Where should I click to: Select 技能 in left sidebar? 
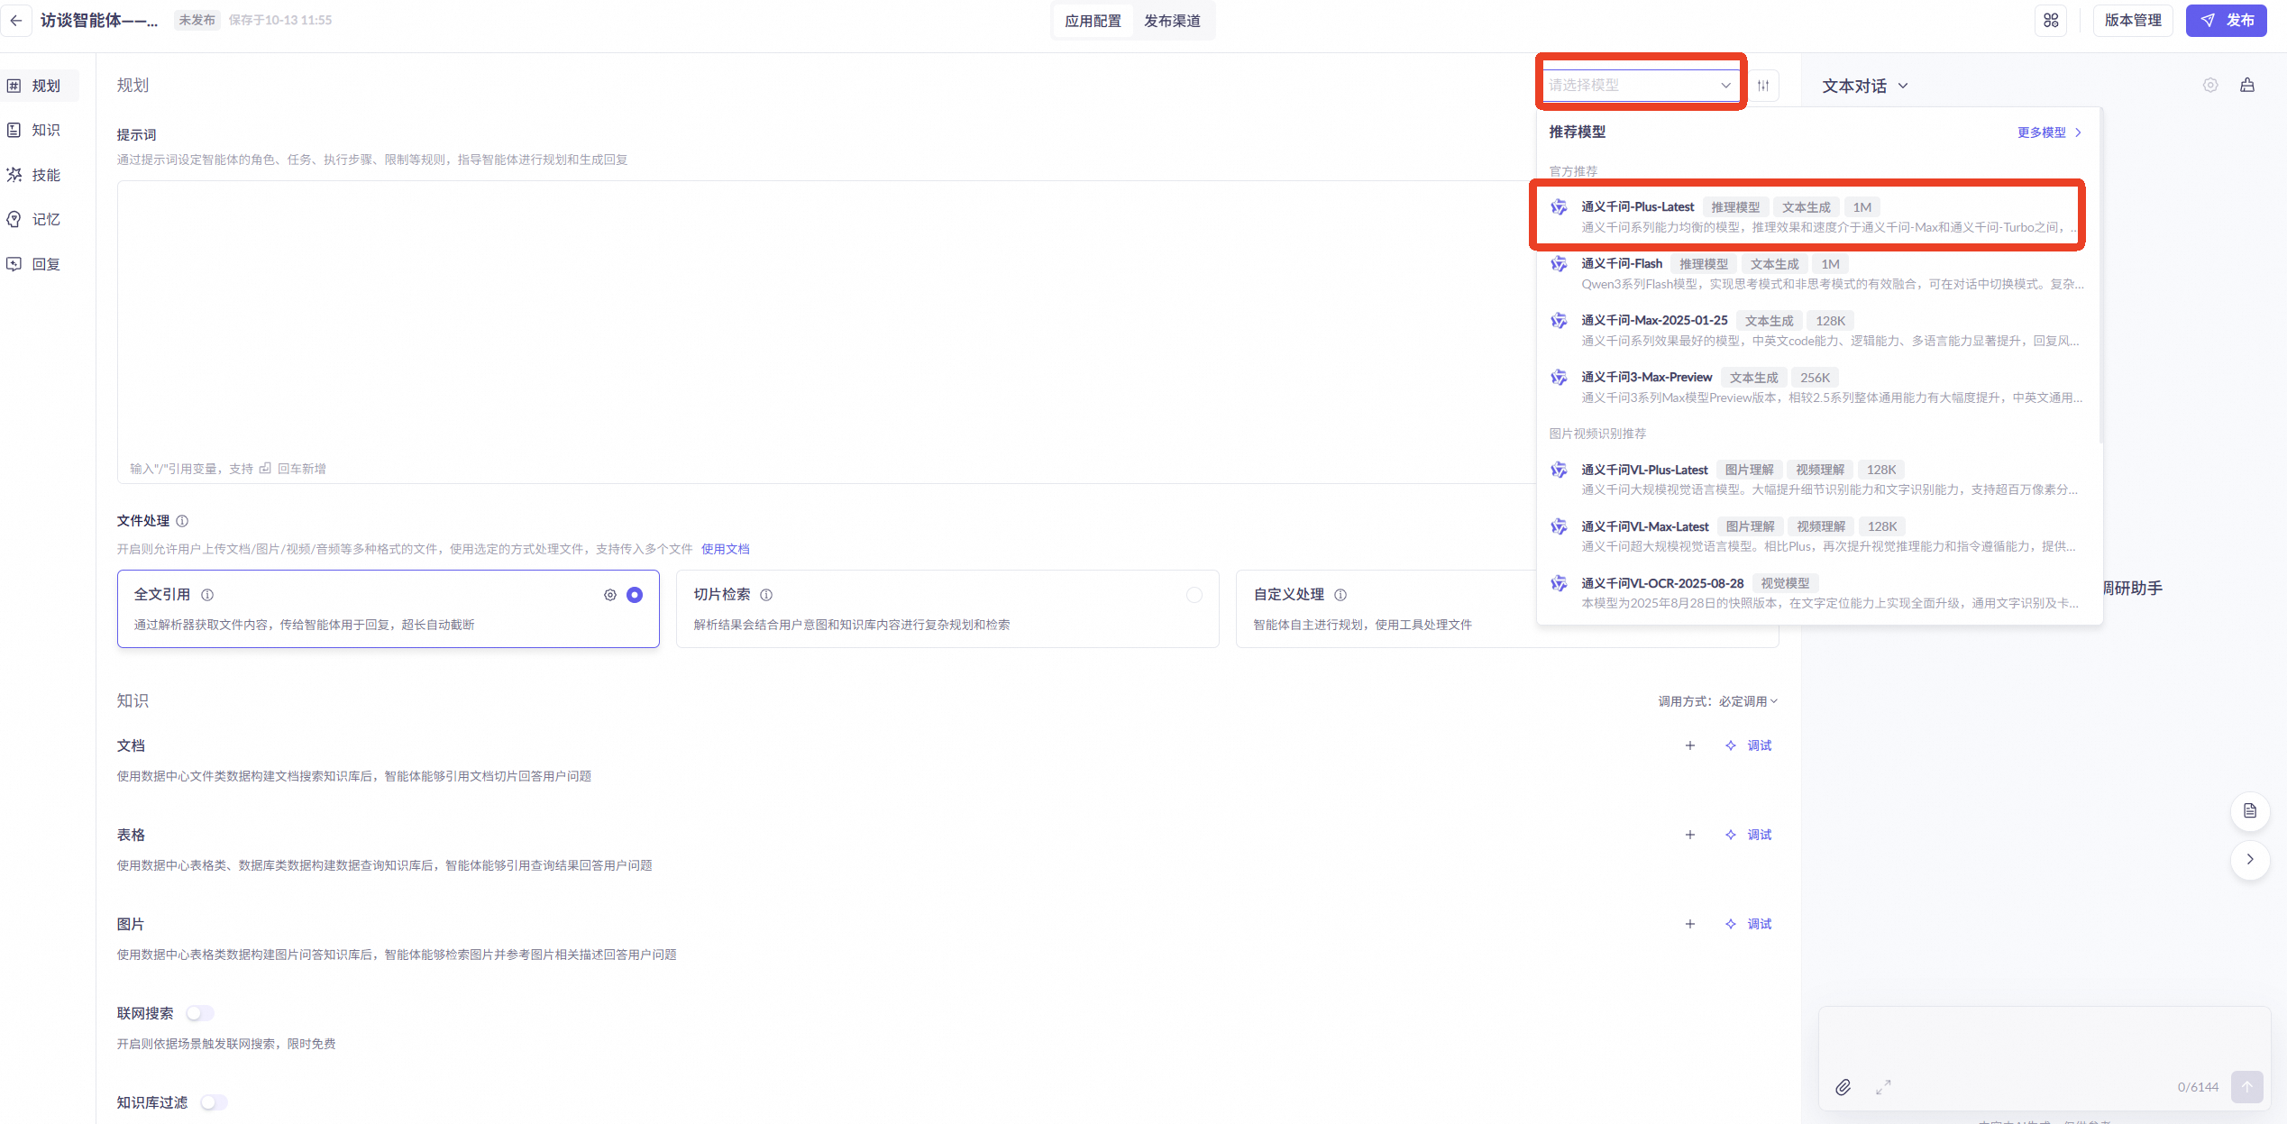(x=45, y=175)
